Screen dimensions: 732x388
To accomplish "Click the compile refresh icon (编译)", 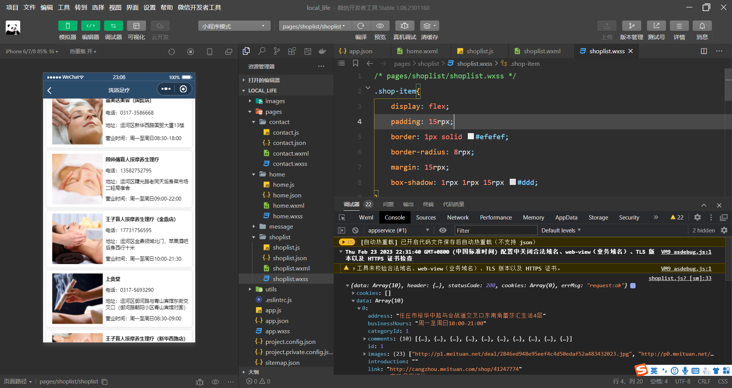I will tap(361, 26).
